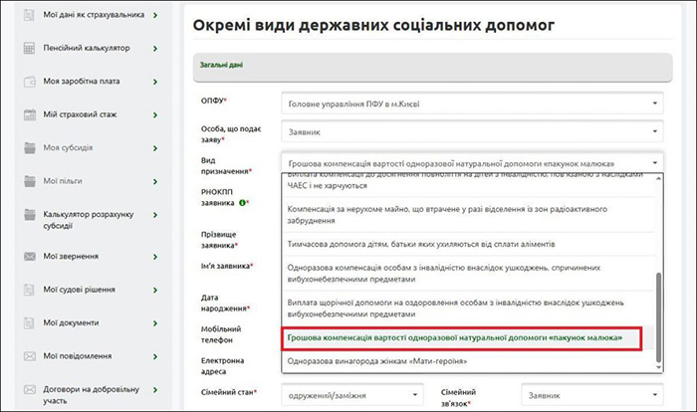Open the ОПФУ dropdown with Головне управління ПФУ
The image size is (697, 412).
[x=472, y=103]
